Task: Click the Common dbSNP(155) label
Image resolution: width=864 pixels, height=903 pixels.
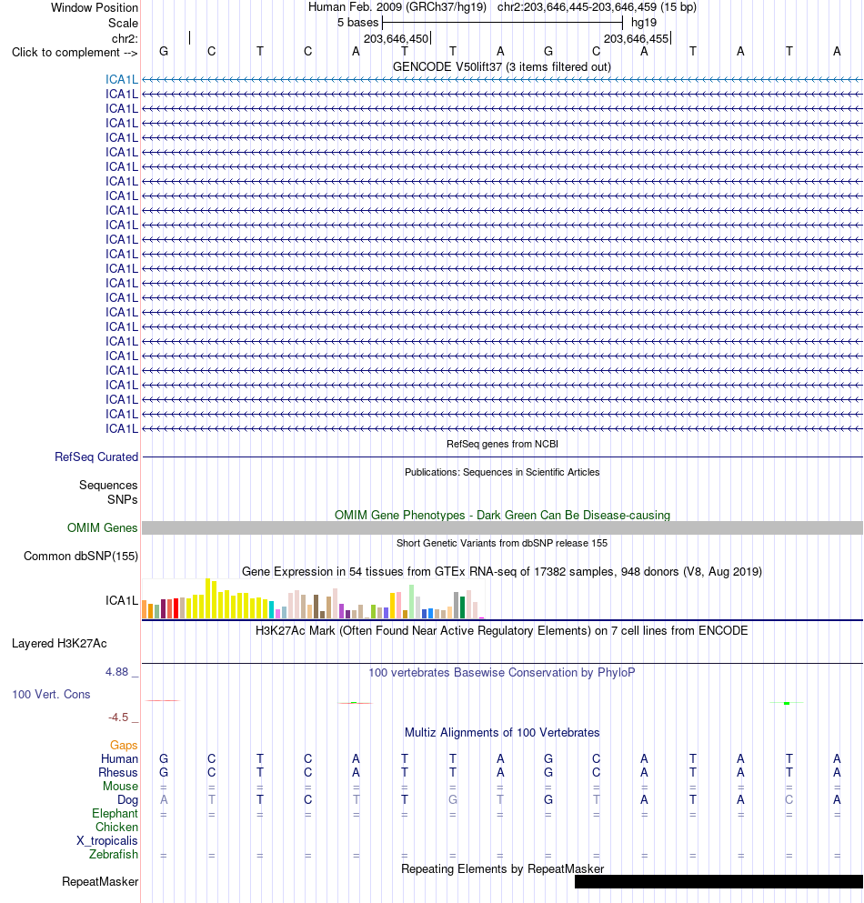Action: (81, 557)
